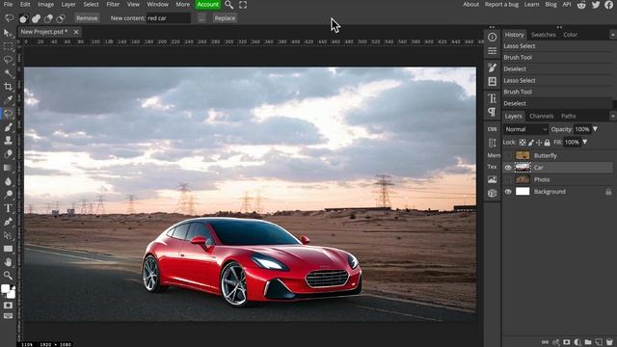Open the Account button
617x347 pixels.
(x=208, y=4)
